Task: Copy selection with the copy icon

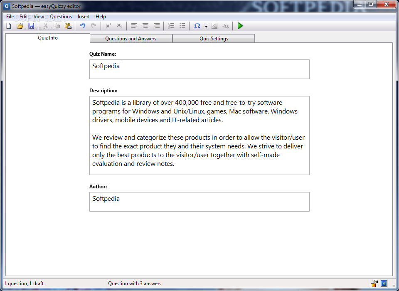Action: [x=57, y=26]
